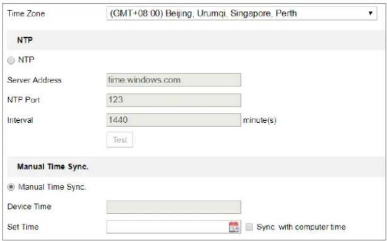
Task: Click the Set Time input field
Action: (x=174, y=227)
